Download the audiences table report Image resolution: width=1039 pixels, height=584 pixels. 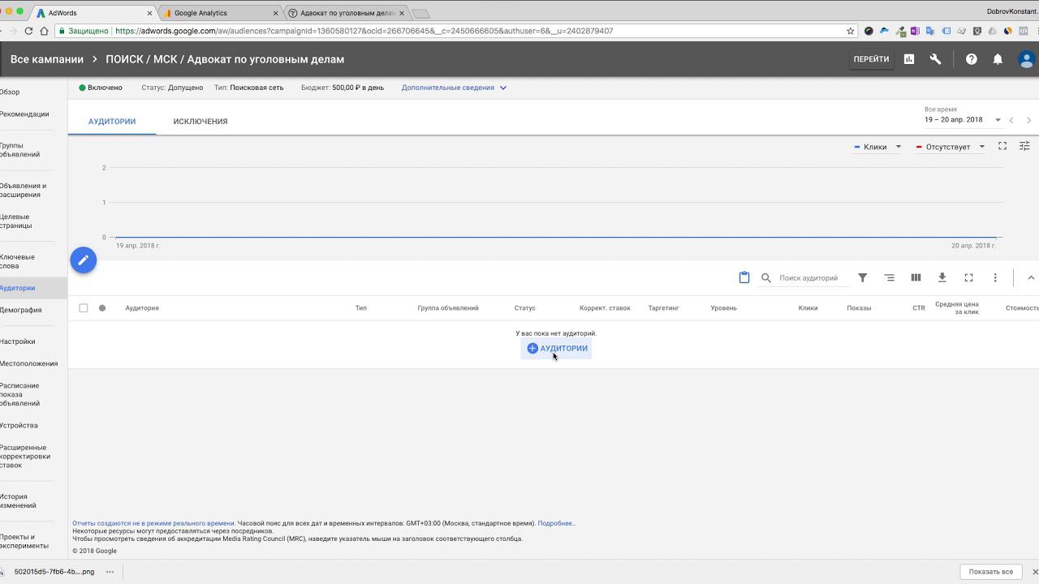(942, 277)
